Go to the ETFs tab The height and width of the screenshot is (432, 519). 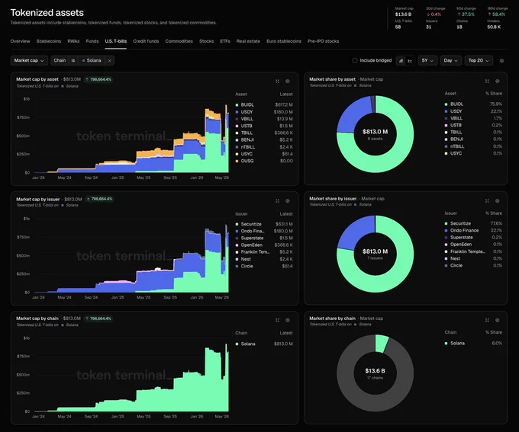coord(225,41)
